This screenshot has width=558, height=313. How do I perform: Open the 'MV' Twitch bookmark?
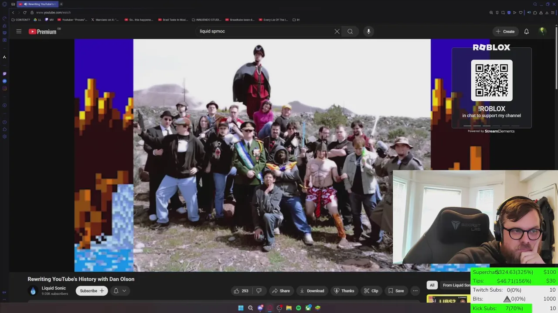[x=50, y=20]
